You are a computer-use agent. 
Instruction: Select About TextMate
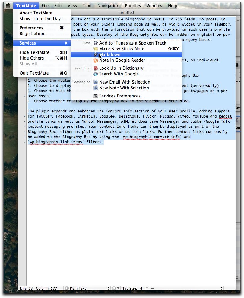pyautogui.click(x=42, y=13)
